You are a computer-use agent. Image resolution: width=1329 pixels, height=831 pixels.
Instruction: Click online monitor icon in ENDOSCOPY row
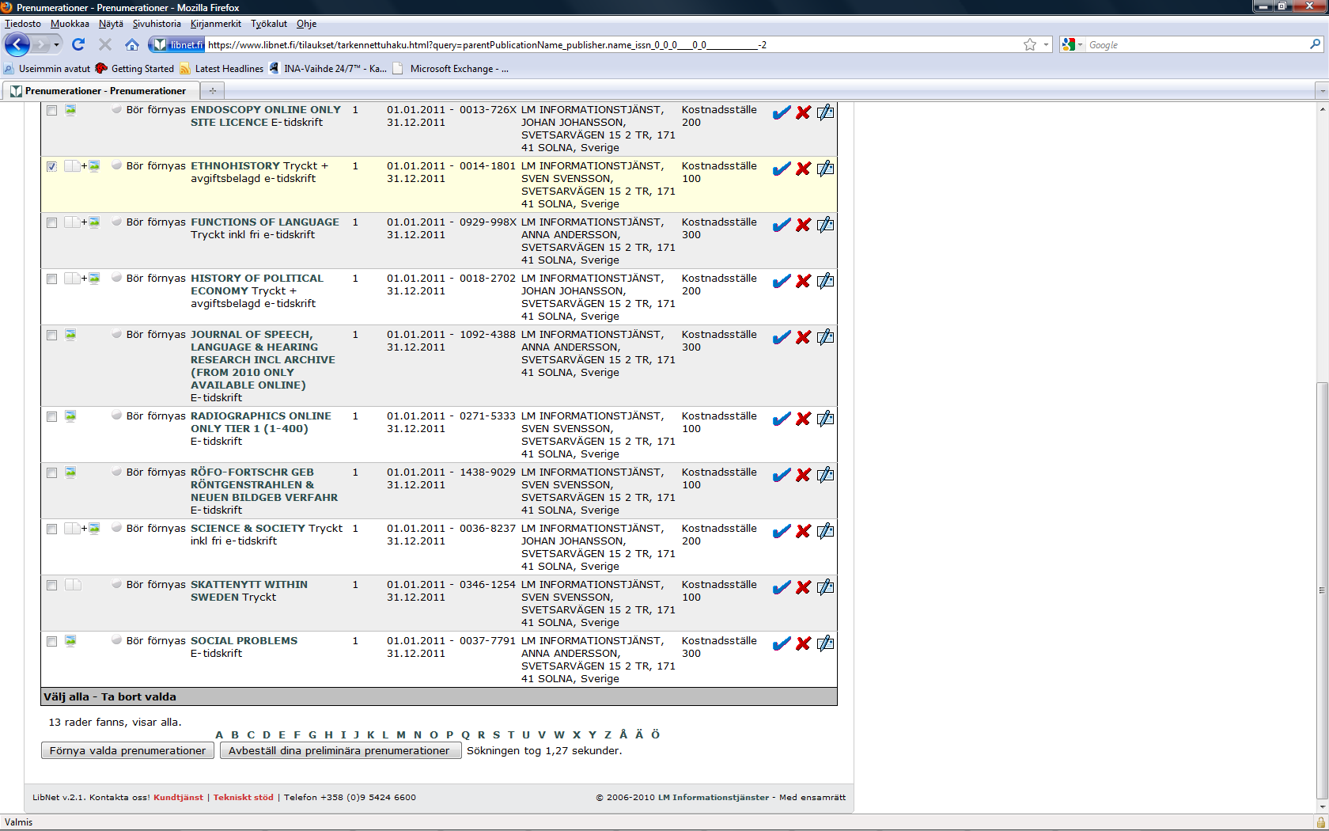[x=70, y=110]
